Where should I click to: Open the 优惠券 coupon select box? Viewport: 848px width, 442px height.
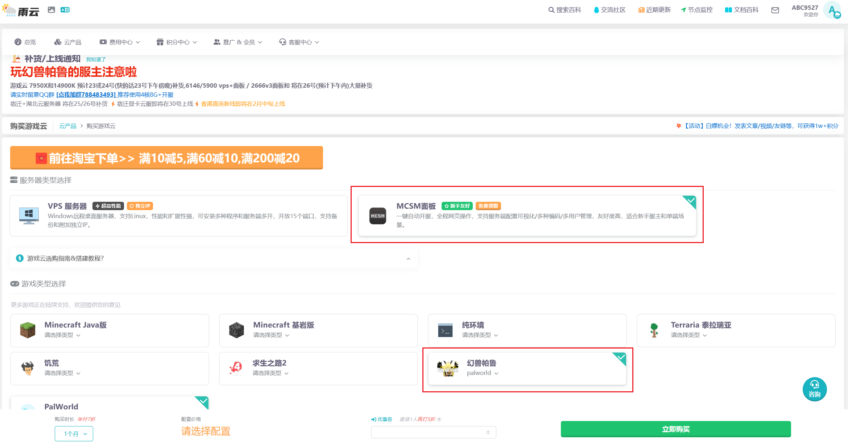[433, 432]
